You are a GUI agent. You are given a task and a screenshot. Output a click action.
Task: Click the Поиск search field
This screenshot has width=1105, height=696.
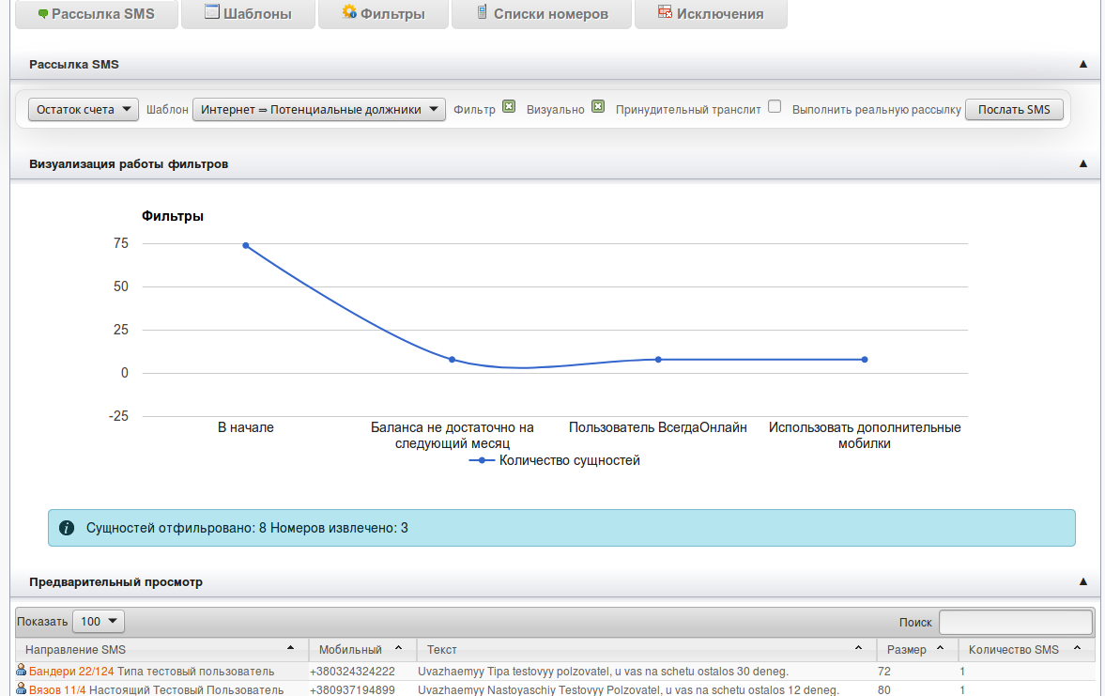pyautogui.click(x=1016, y=622)
